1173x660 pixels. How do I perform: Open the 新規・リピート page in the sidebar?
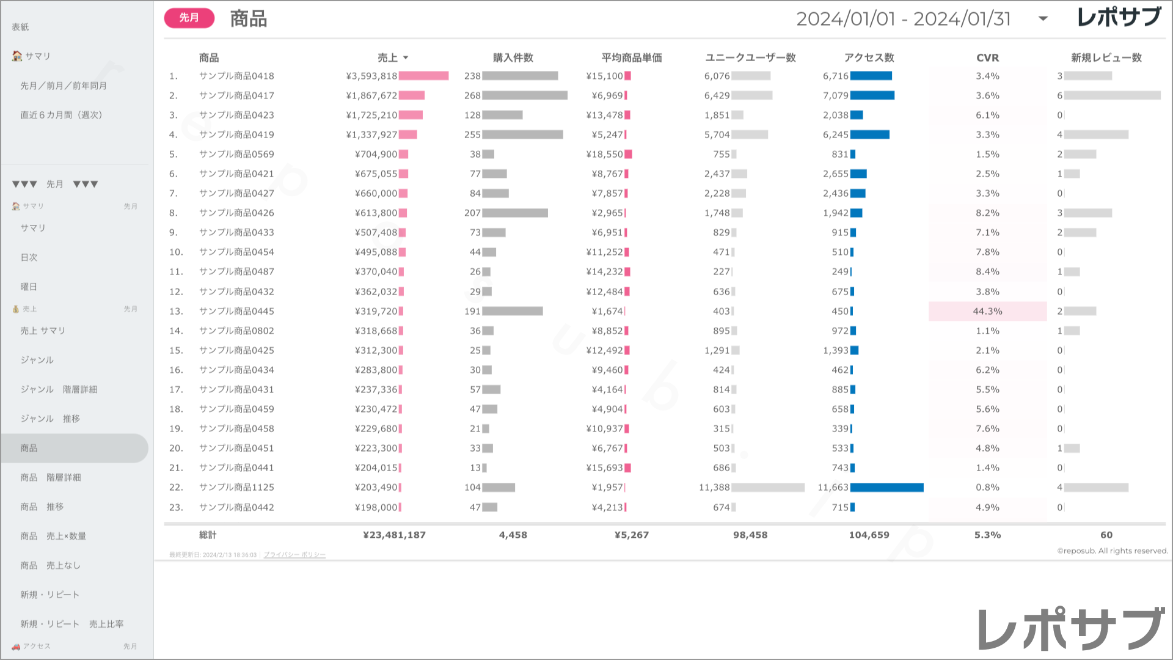pyautogui.click(x=50, y=595)
